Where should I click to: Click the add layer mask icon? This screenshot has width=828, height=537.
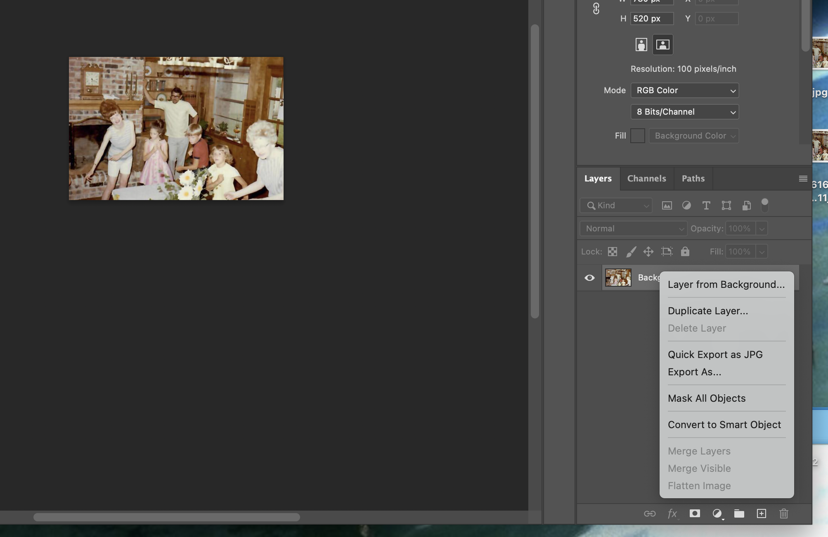[x=695, y=513]
